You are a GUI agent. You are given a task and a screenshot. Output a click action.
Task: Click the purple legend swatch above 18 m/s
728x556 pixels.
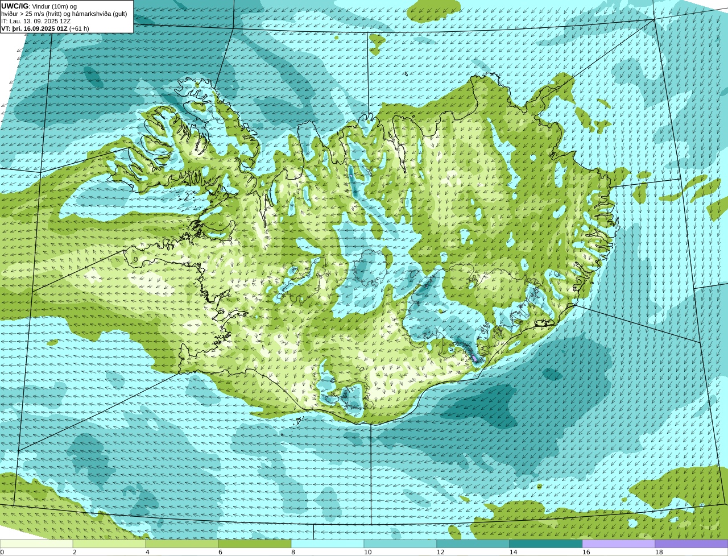pyautogui.click(x=692, y=543)
